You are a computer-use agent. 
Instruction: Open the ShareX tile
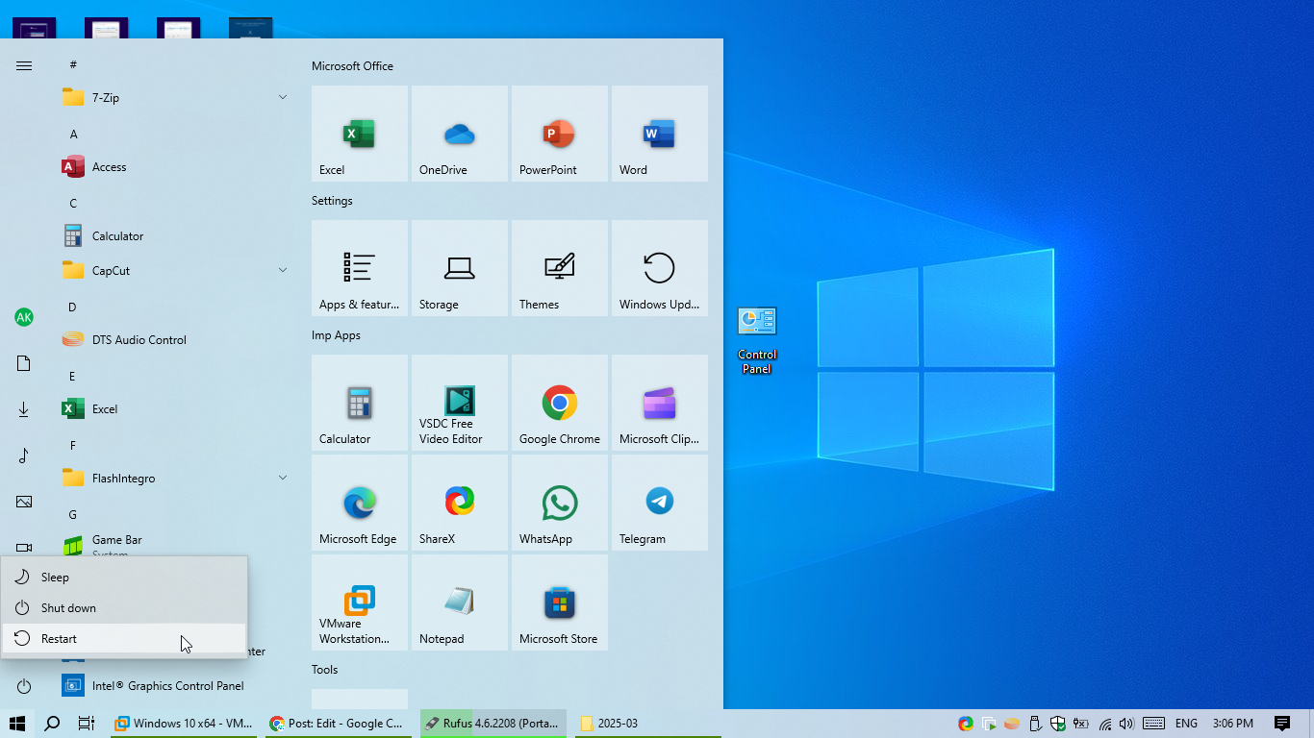pos(460,503)
